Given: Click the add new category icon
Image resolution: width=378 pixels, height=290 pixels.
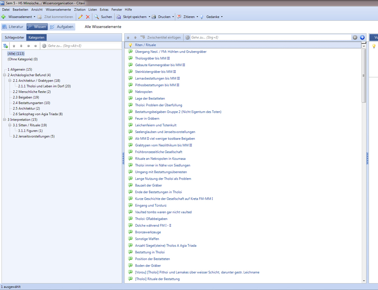Looking at the screenshot, I should click(6, 46).
